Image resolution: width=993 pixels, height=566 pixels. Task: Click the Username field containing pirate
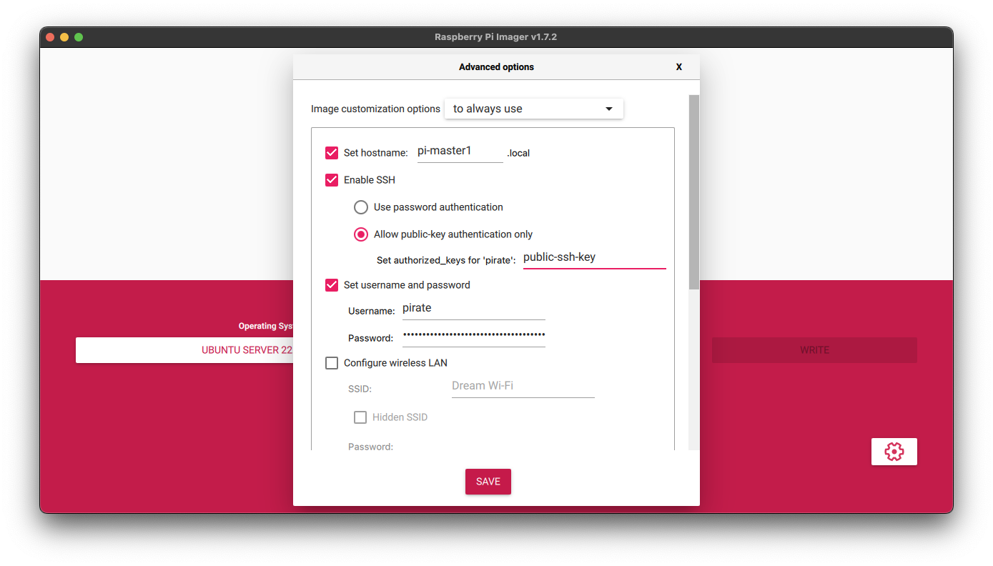474,309
